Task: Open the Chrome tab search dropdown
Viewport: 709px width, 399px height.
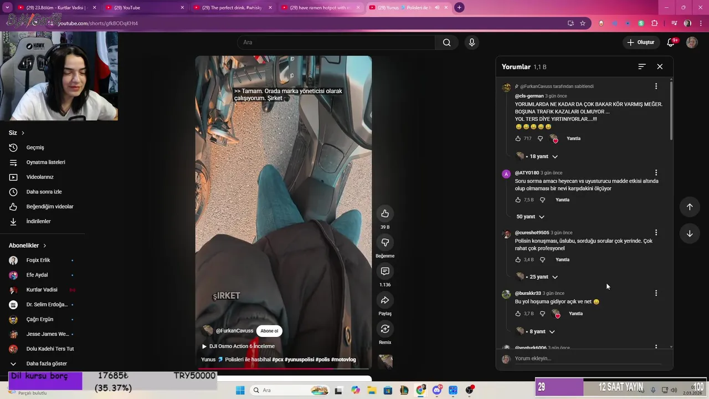Action: [7, 8]
